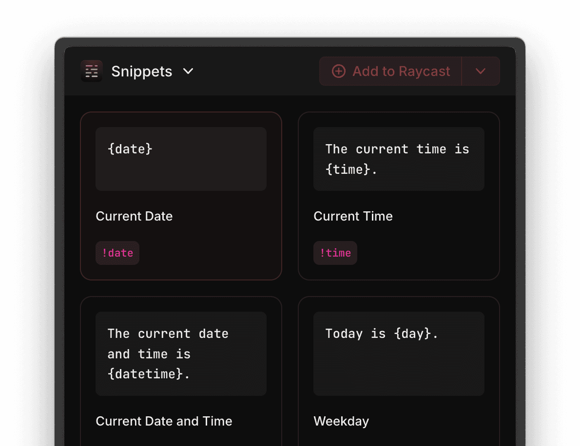
Task: Click the Snippets header text label
Action: click(141, 71)
